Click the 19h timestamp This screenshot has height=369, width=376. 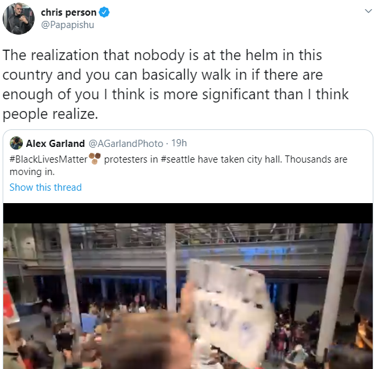click(x=179, y=143)
